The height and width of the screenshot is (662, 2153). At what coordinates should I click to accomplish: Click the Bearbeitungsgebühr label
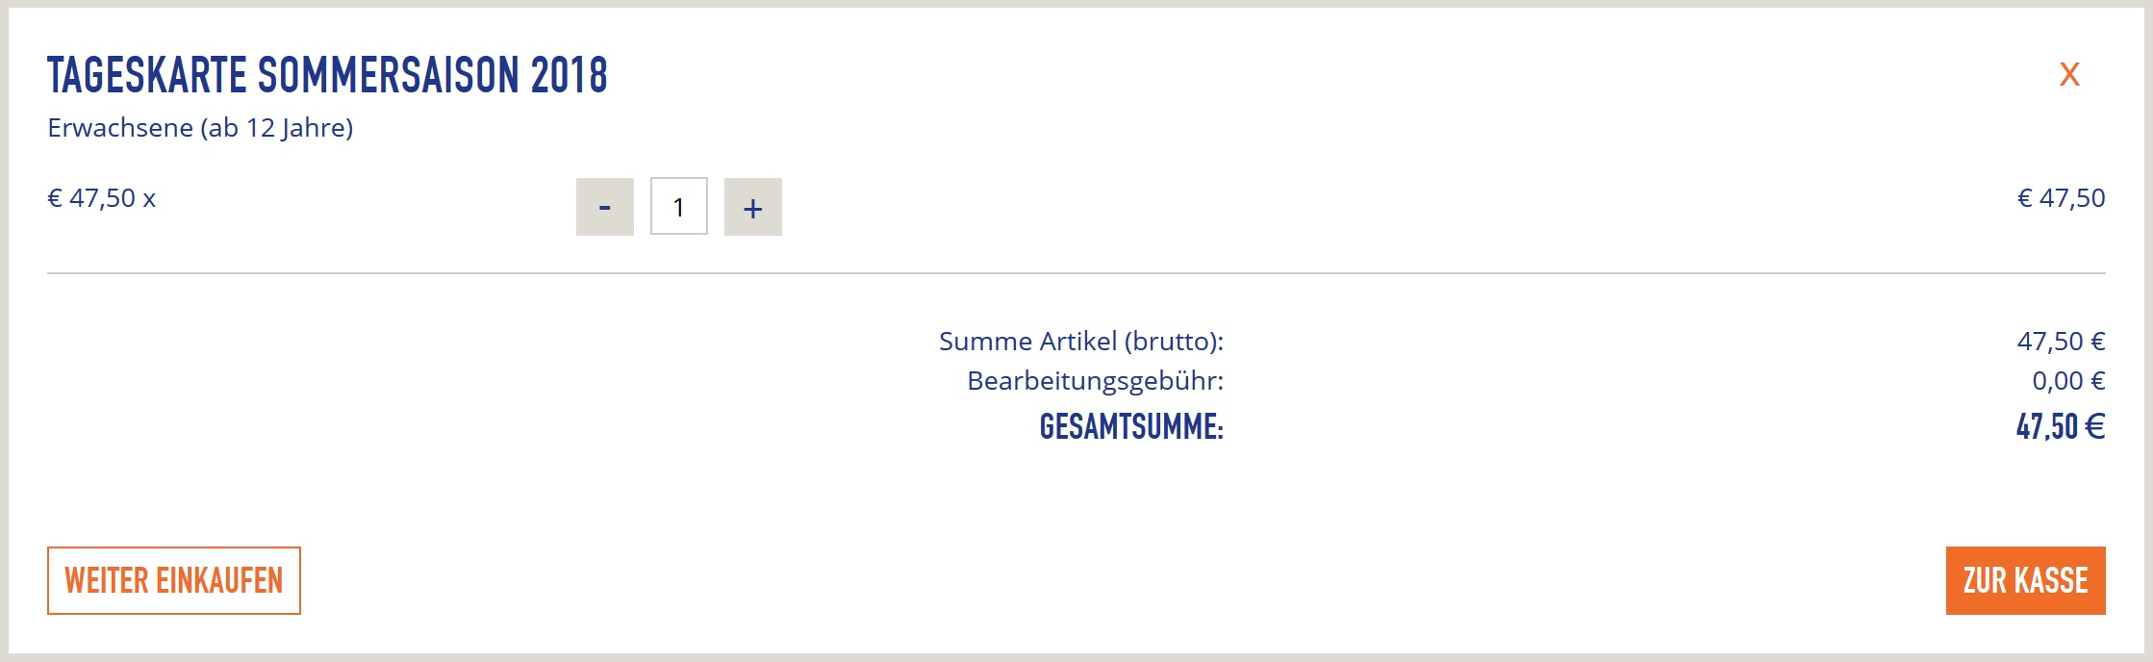1095,381
